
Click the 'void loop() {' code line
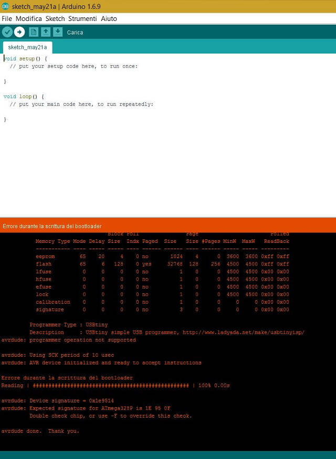(x=24, y=97)
